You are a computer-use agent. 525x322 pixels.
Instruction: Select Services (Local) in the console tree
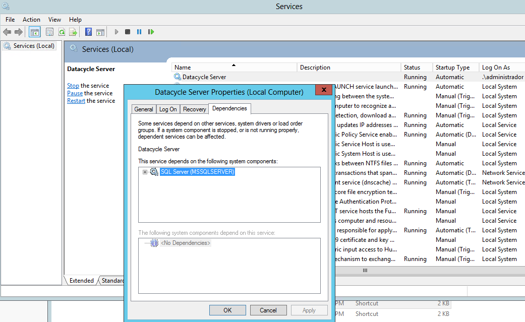[x=33, y=46]
